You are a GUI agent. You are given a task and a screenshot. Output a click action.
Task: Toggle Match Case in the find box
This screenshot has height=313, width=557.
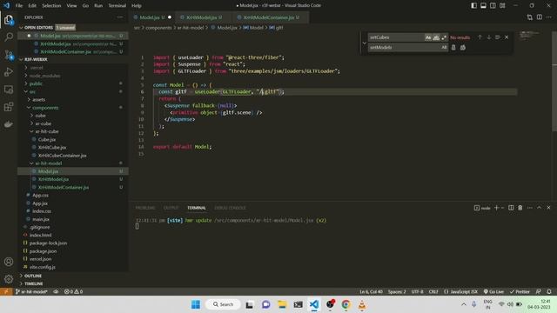tap(428, 37)
